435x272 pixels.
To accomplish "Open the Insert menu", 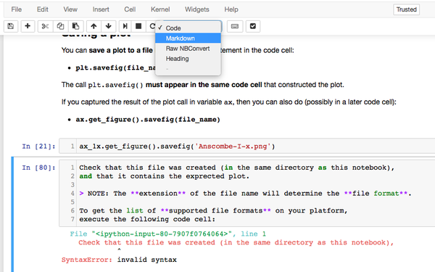I will coord(101,9).
